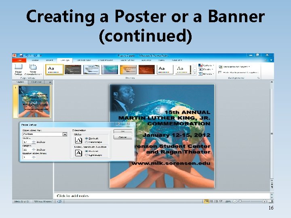Switch to Normal view status bar icon
Screen dimensions: 291x218
click(206, 201)
